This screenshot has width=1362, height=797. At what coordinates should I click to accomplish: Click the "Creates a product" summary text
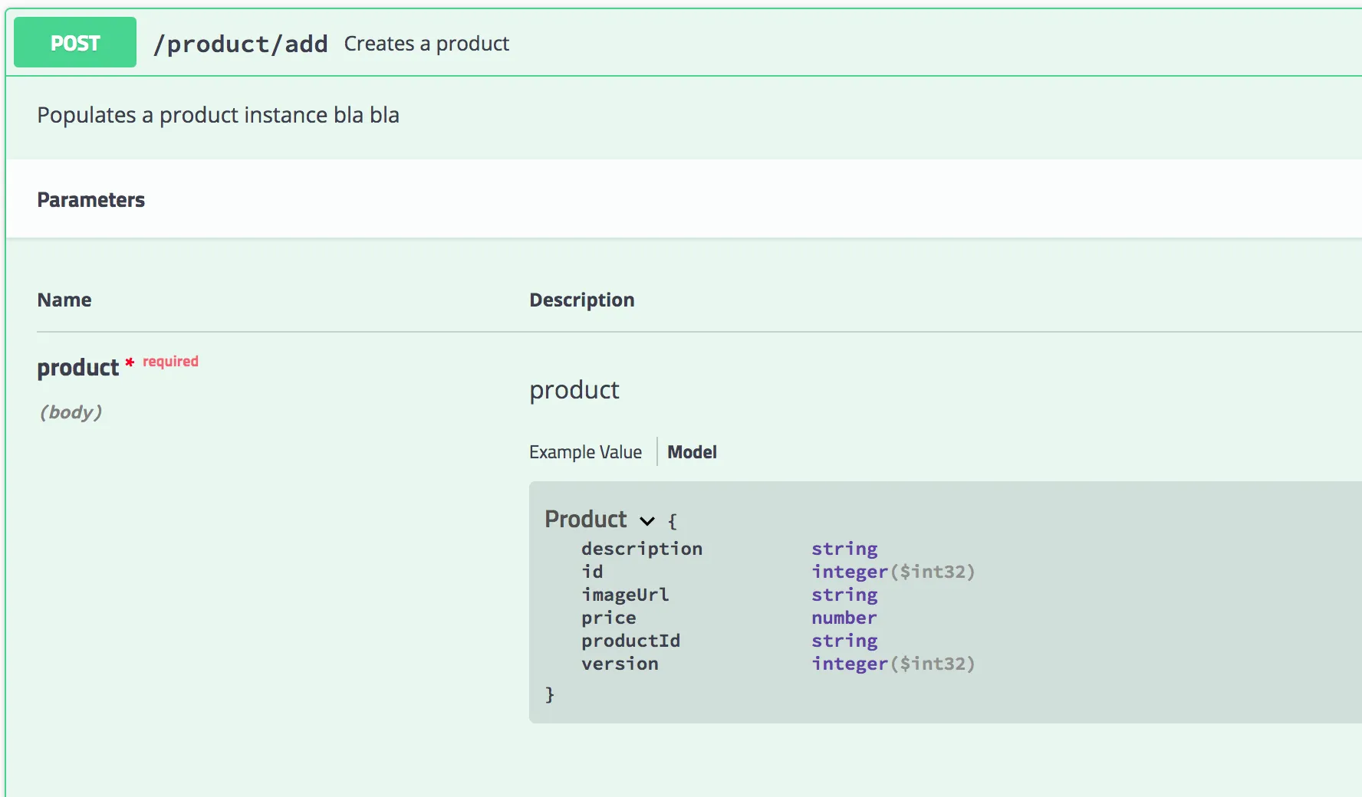pyautogui.click(x=426, y=44)
